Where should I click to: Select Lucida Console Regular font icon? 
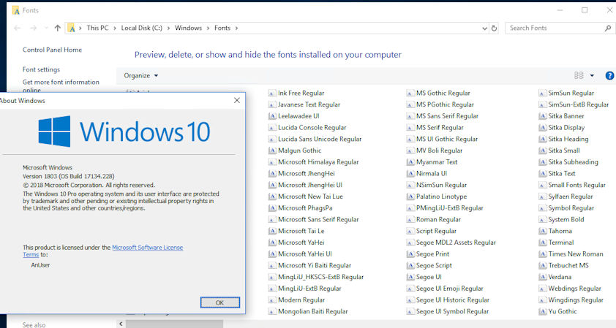(x=272, y=128)
